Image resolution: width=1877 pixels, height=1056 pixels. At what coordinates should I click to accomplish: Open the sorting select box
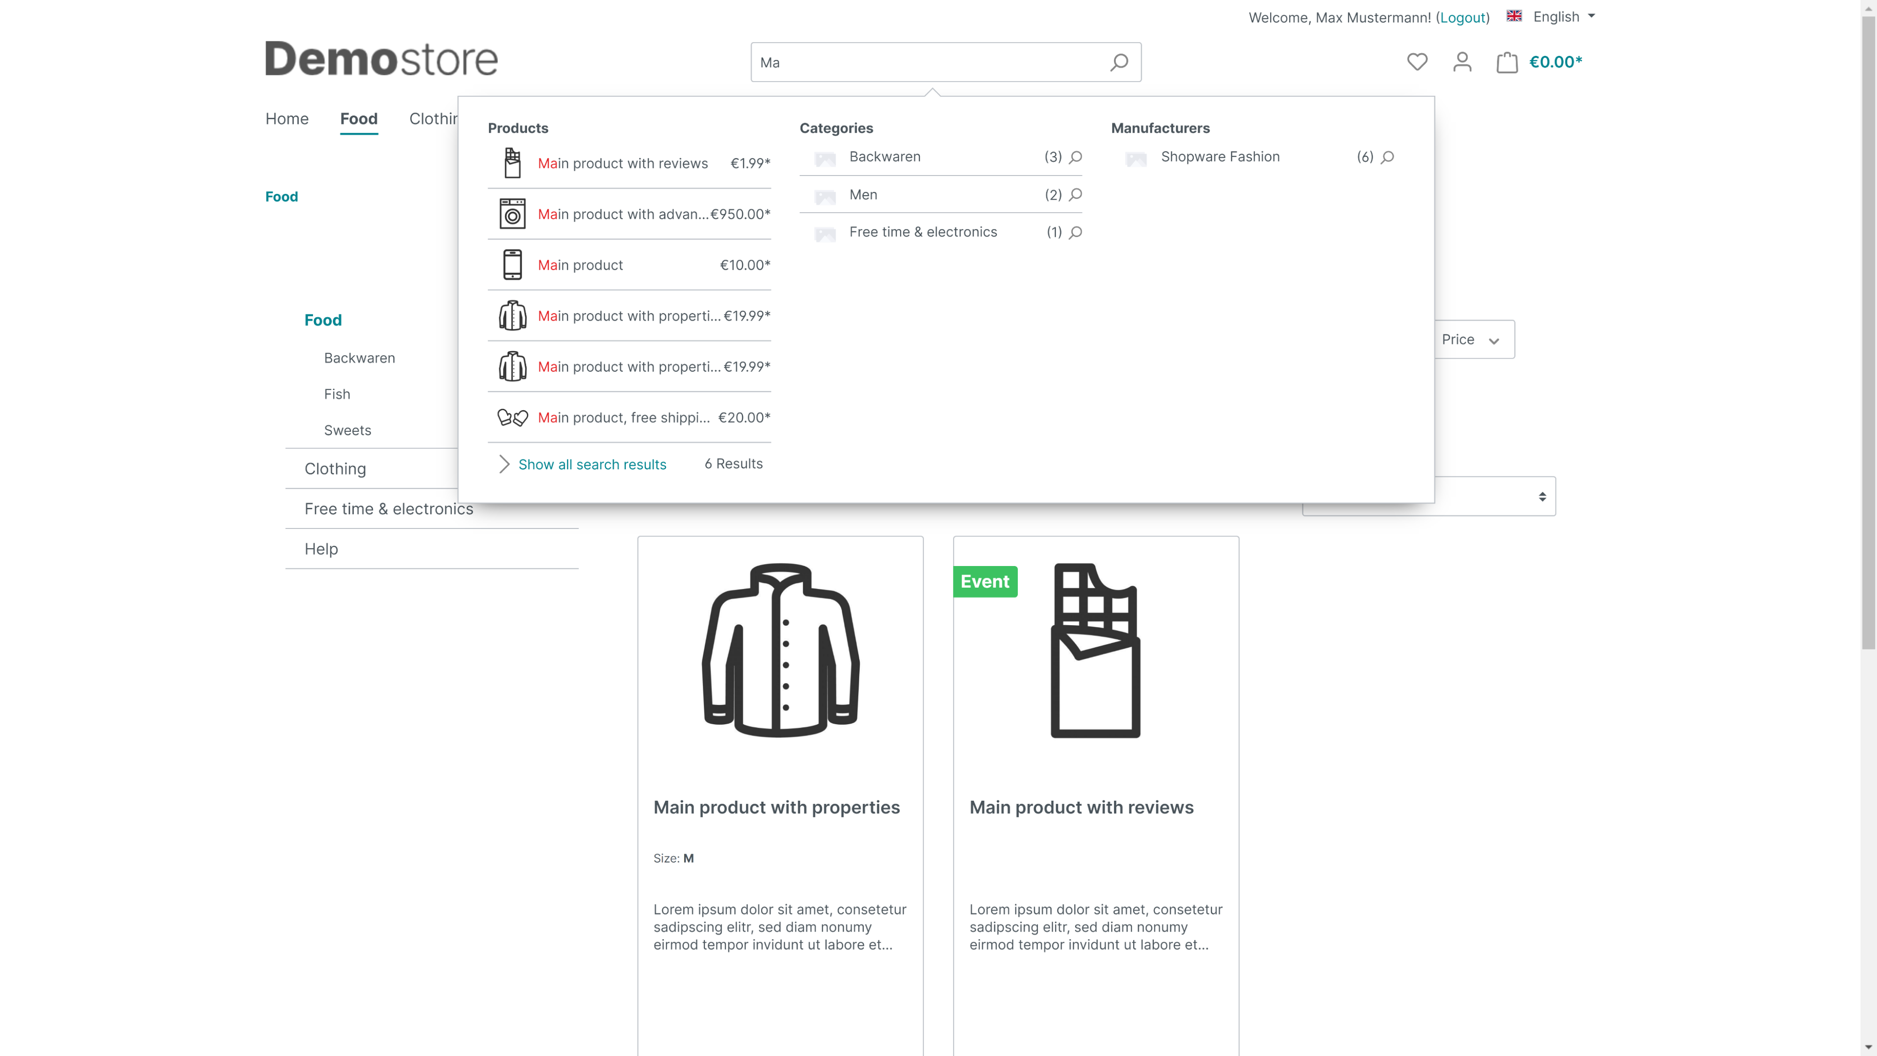(1429, 496)
